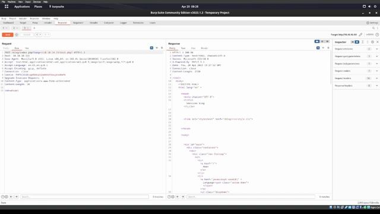Click the orange Send button
380x214 pixels.
tap(8, 34)
